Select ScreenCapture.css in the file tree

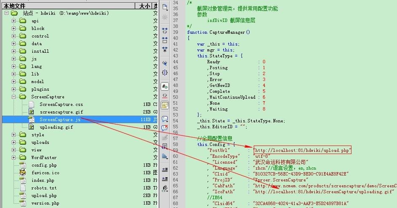[x=61, y=104]
